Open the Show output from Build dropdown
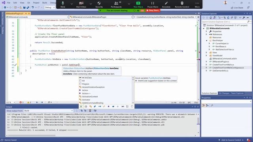 pos(48,111)
